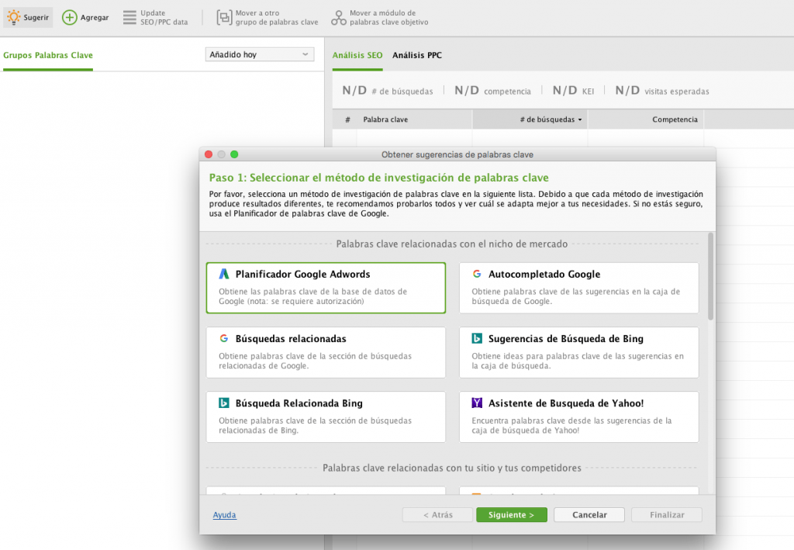
Task: Click the Google Adwords logo icon
Action: [x=224, y=274]
